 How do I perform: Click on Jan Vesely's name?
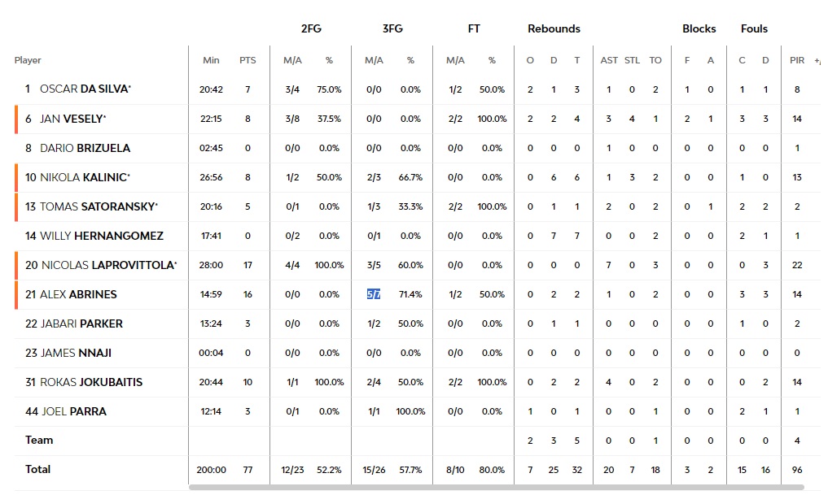tap(72, 119)
